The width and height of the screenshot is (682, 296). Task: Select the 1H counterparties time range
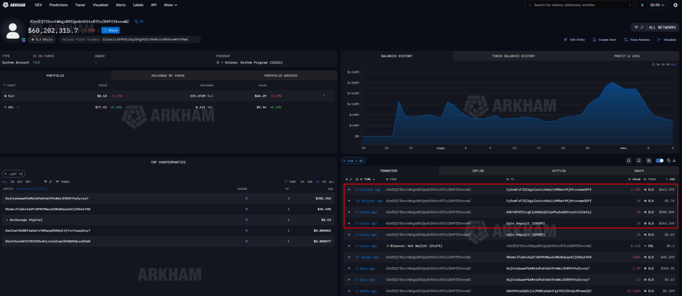[302, 182]
